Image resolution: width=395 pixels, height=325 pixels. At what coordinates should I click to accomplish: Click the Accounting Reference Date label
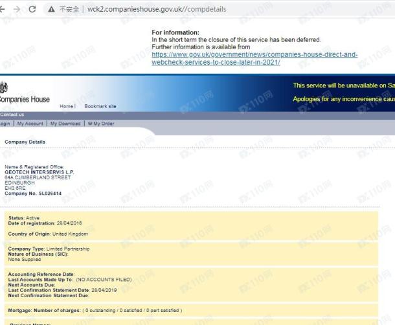41,274
